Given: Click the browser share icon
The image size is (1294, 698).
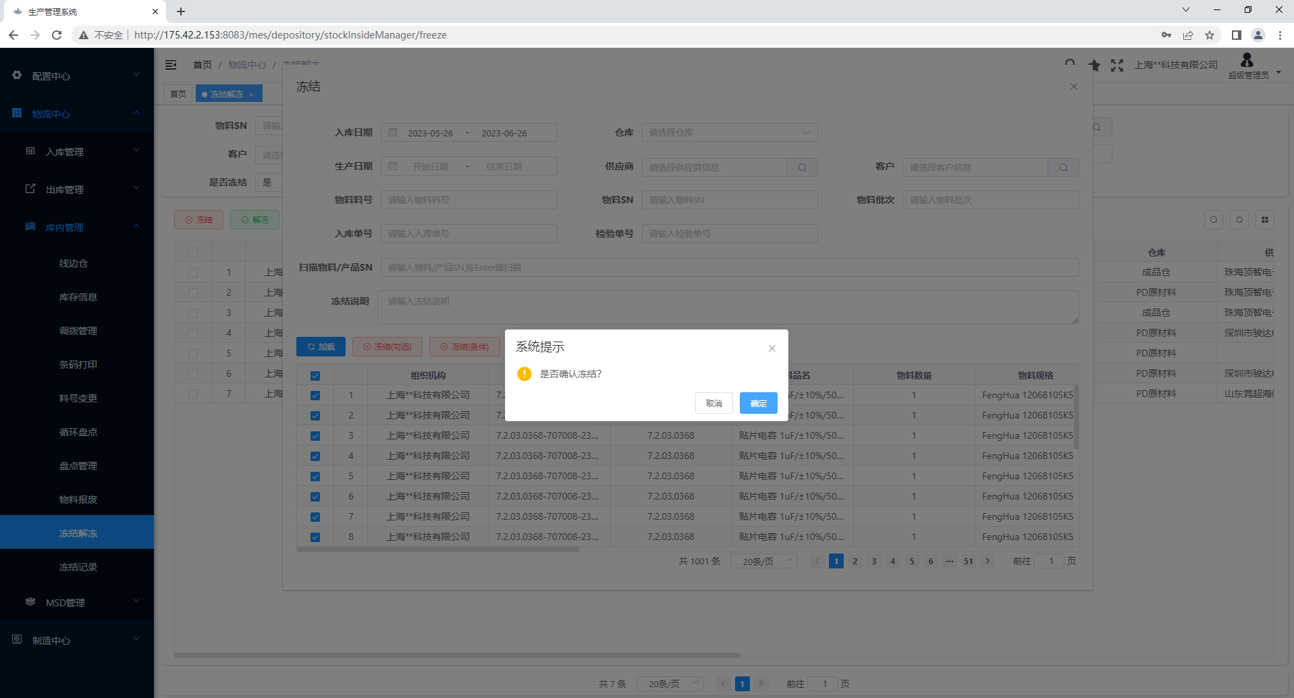Looking at the screenshot, I should 1188,35.
